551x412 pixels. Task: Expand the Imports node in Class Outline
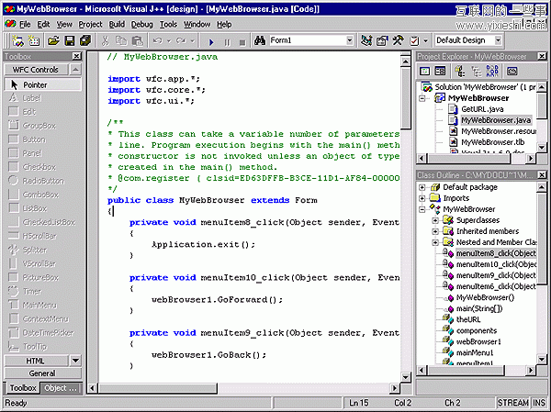point(422,197)
